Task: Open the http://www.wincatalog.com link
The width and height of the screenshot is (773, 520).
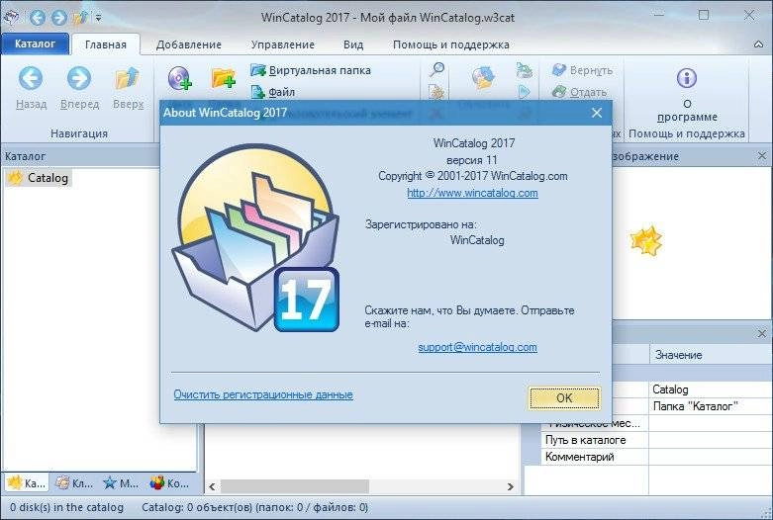Action: pyautogui.click(x=472, y=193)
